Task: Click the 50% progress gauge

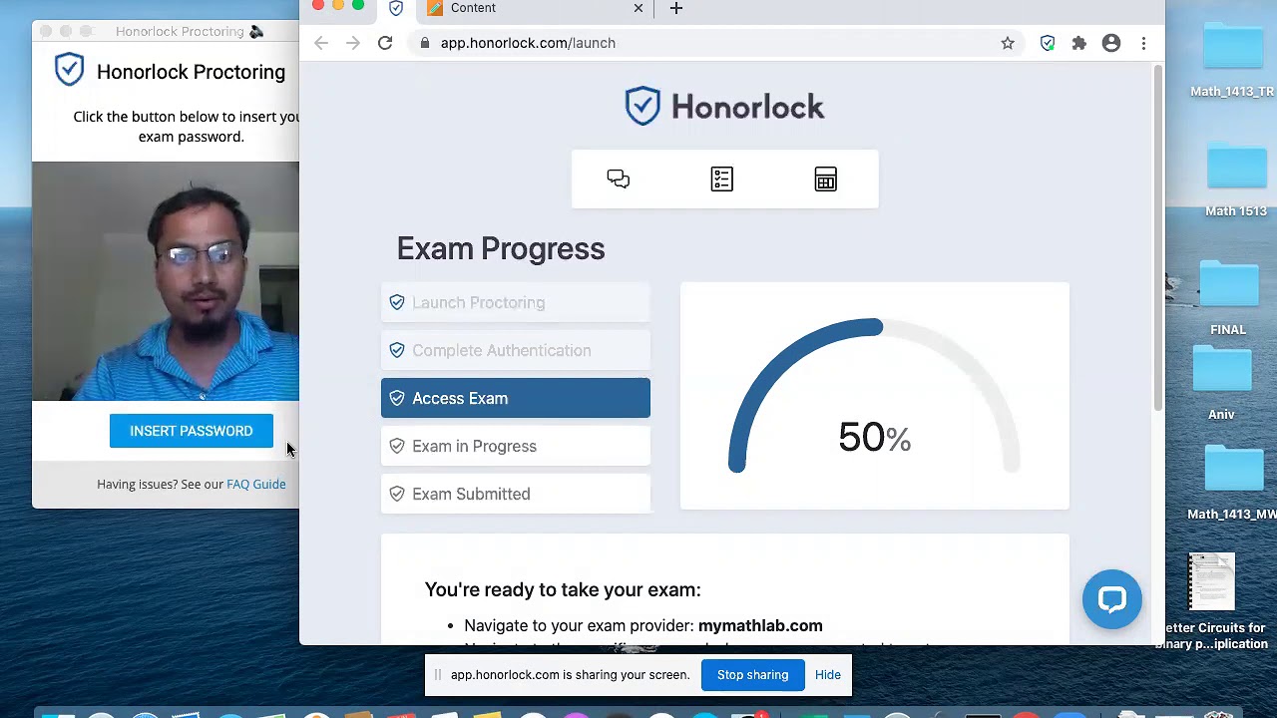Action: (x=875, y=396)
